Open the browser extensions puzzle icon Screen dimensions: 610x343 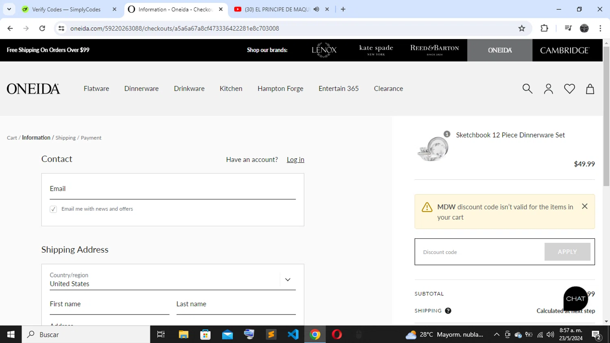click(544, 28)
